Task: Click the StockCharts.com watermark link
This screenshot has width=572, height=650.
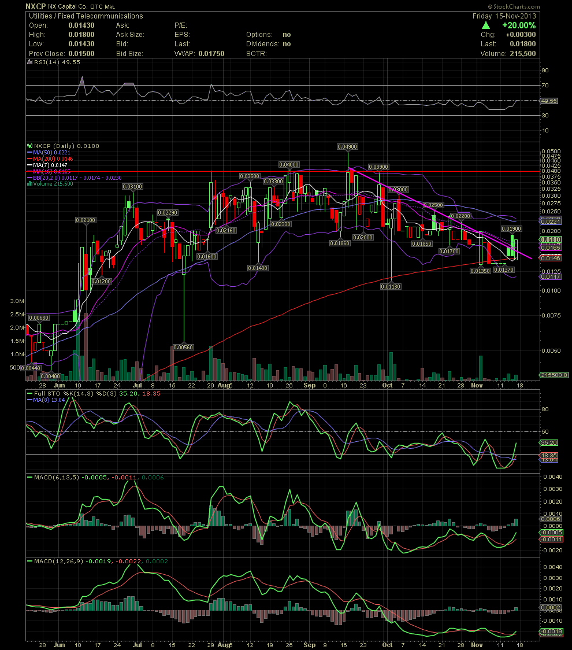Action: click(x=514, y=6)
